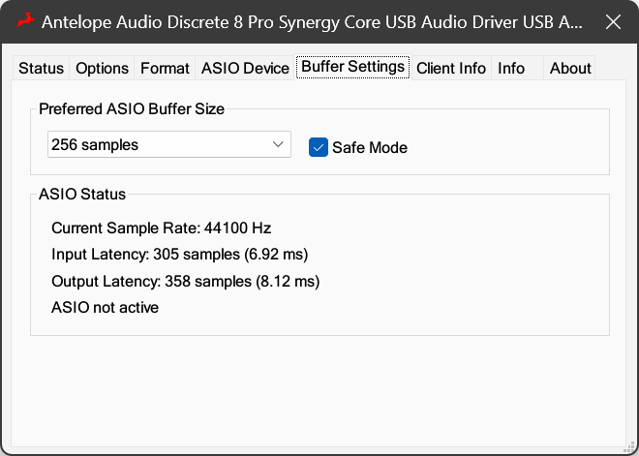Select the Format tab
Screen dimensions: 639x456
165,68
